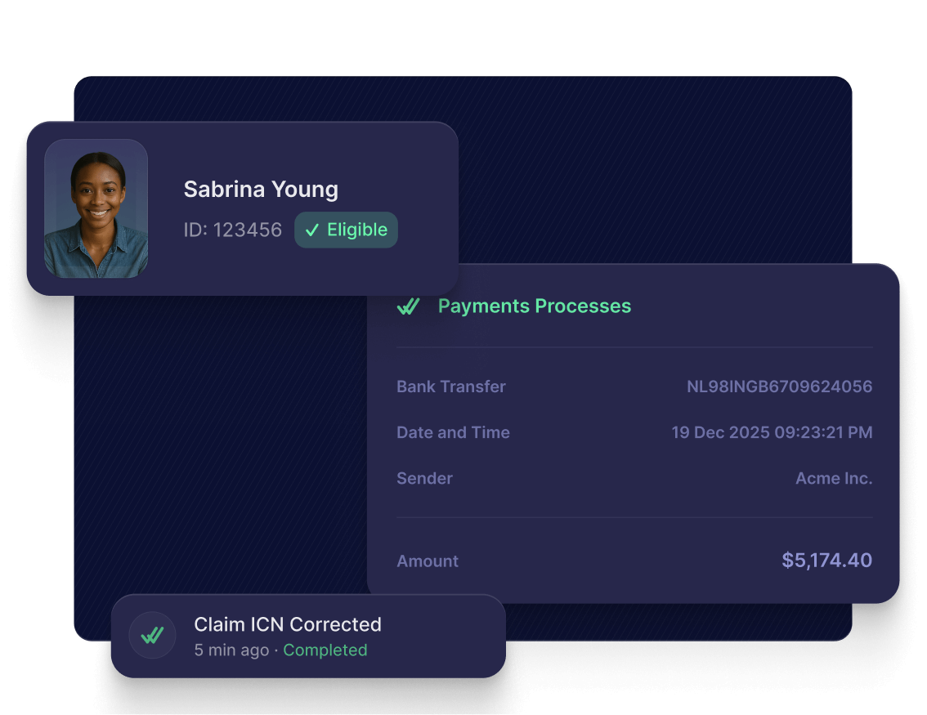Click the Amount label
The height and width of the screenshot is (715, 927).
[x=428, y=561]
